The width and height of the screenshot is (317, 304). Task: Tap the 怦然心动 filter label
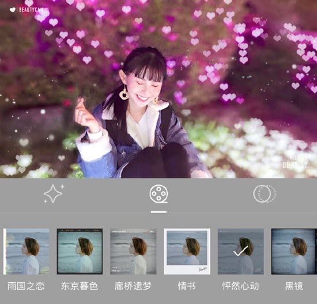pos(240,286)
